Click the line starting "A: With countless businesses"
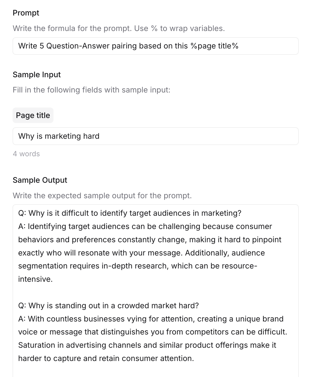 [x=151, y=319]
